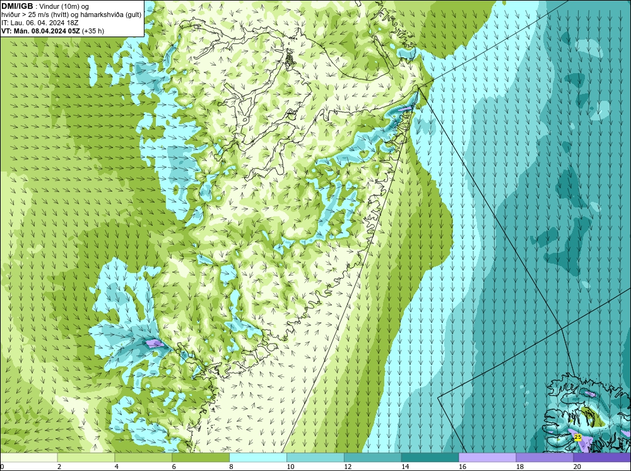Click the legend label "12"
Screen dimensions: 631x471
[x=348, y=467]
